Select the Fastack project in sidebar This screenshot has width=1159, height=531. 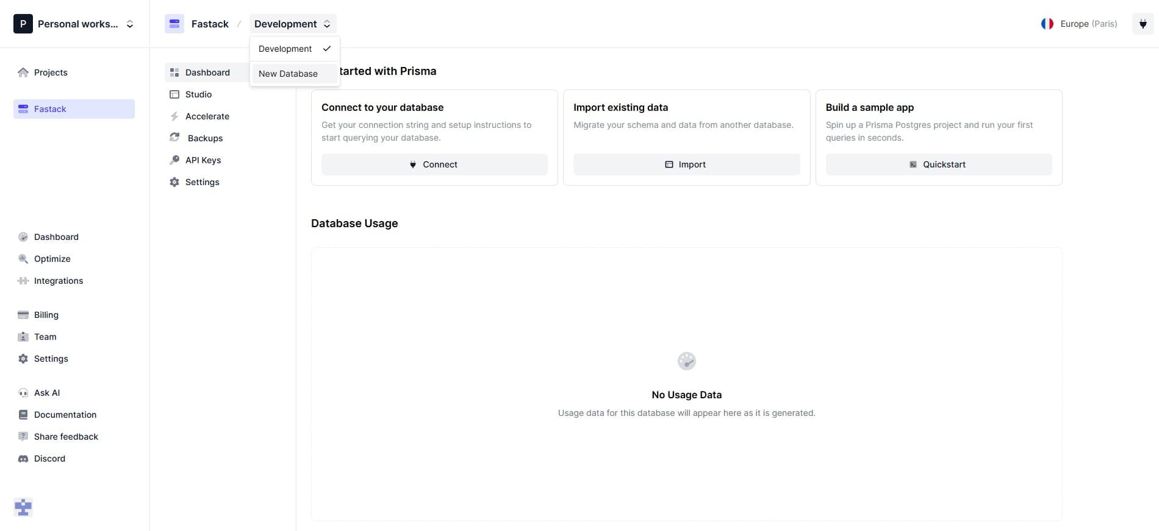coord(74,109)
